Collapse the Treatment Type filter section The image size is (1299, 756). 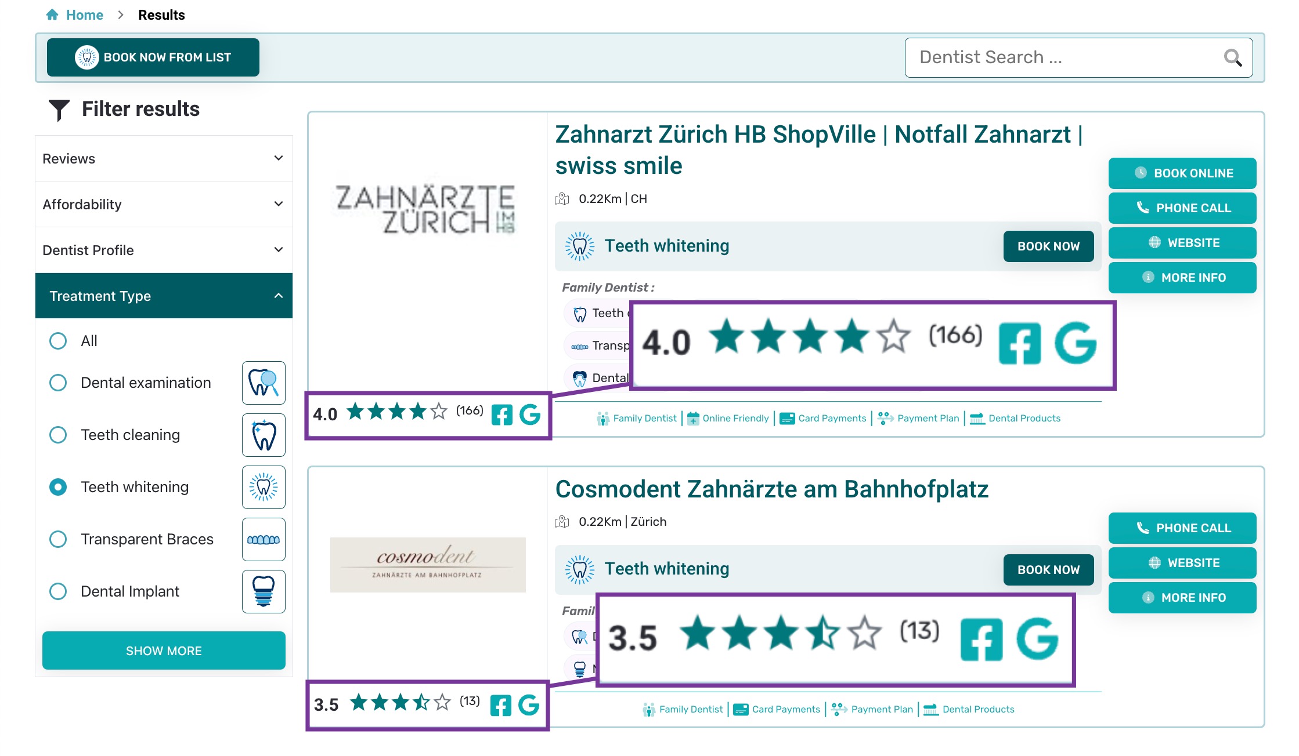pos(164,296)
